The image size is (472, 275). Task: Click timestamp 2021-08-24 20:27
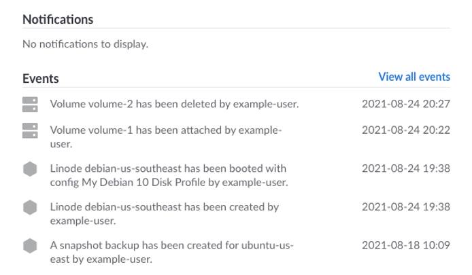(x=405, y=105)
